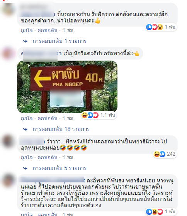This screenshot has height=216, width=187.
Task: Open the ผาเงิบ Pha Ngoep sign photo
Action: [67, 87]
